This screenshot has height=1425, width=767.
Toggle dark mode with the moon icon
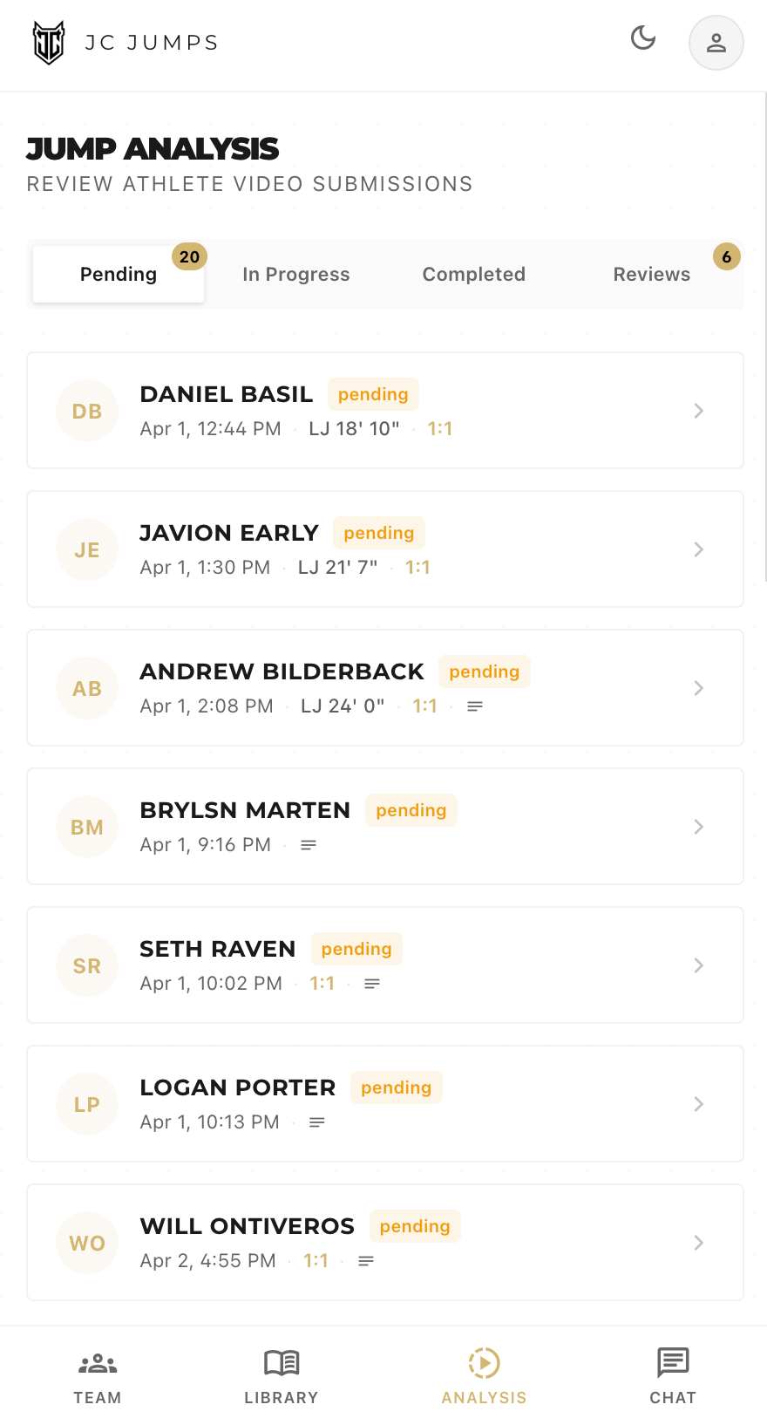click(642, 38)
